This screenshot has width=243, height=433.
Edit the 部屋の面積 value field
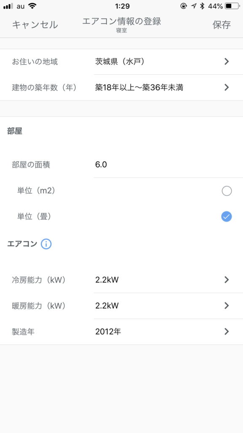coord(168,165)
